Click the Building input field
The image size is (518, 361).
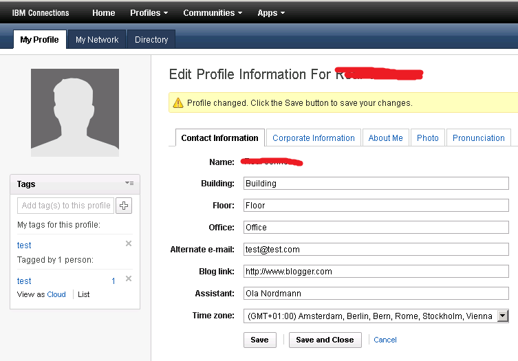376,184
